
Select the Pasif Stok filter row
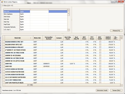point(35,24)
